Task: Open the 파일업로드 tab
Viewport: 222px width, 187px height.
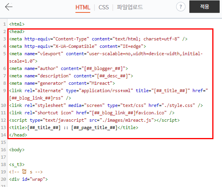Action: [x=130, y=7]
